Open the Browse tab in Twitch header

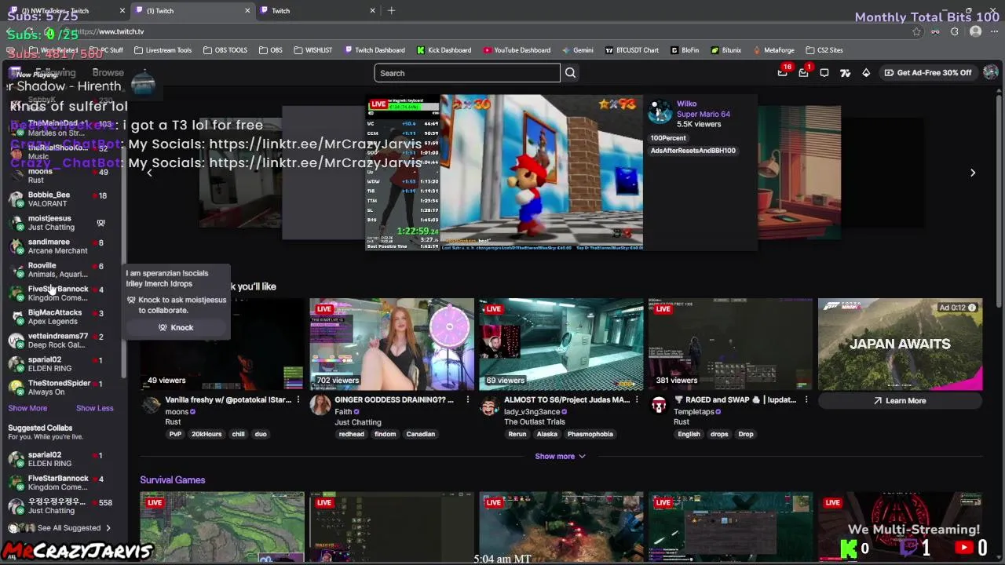(108, 72)
